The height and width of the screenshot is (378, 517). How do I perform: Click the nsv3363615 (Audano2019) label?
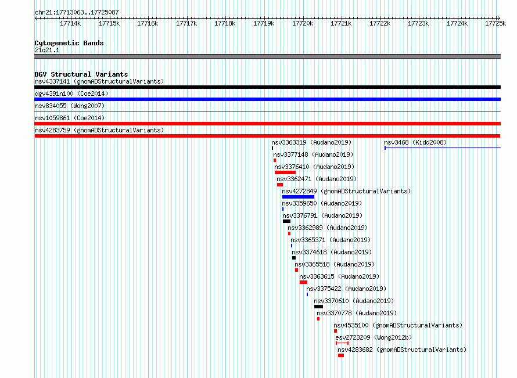(x=339, y=276)
